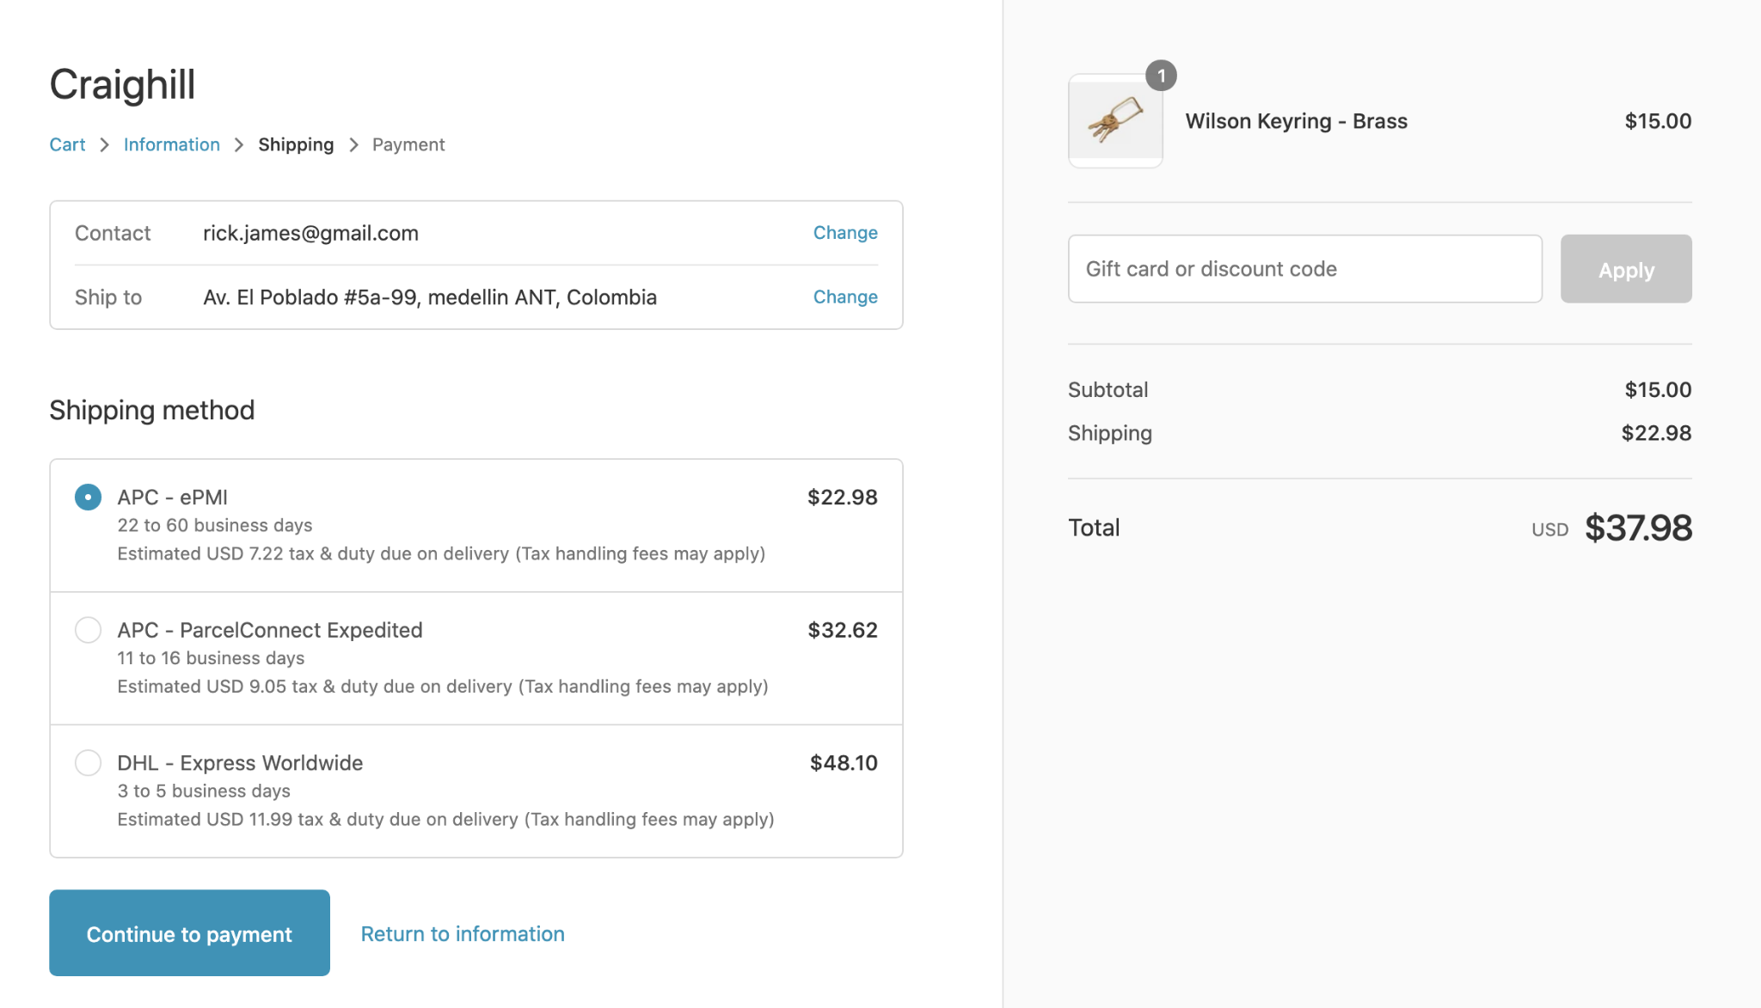Click the Payment breadcrumb step

tap(408, 145)
